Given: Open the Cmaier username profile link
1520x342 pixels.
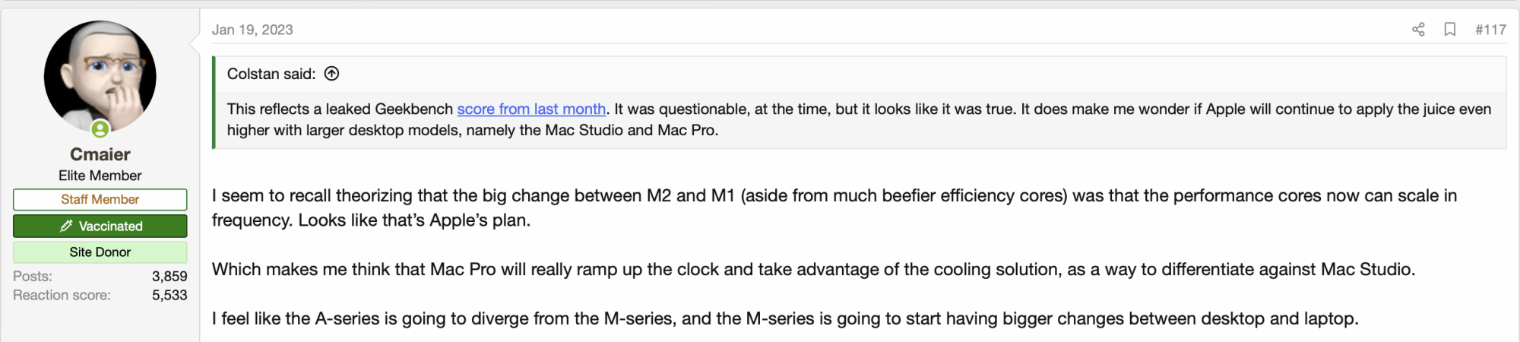Looking at the screenshot, I should [100, 154].
